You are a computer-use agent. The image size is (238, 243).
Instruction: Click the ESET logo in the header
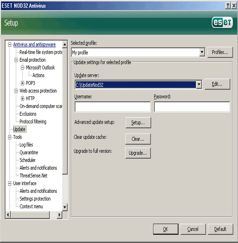pos(222,22)
